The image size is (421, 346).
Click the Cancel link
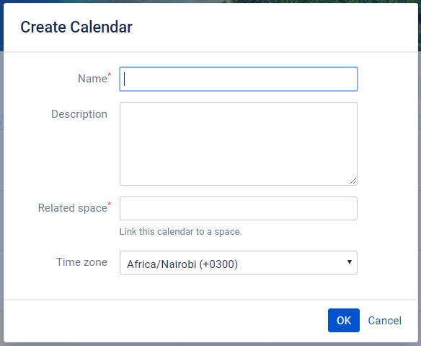click(384, 321)
